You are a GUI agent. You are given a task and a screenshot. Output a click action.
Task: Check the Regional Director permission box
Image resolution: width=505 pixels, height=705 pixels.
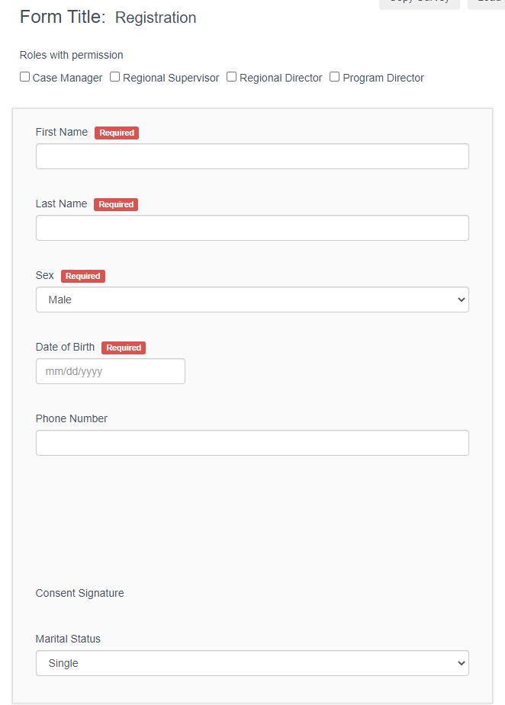232,77
